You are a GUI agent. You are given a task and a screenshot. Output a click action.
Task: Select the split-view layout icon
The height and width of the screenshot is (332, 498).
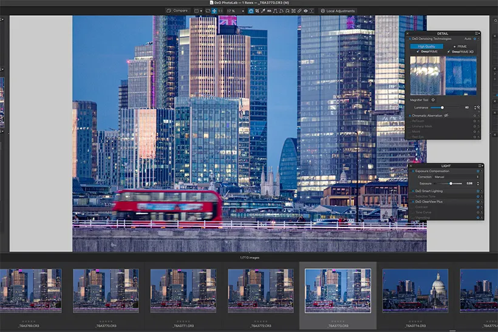(196, 11)
